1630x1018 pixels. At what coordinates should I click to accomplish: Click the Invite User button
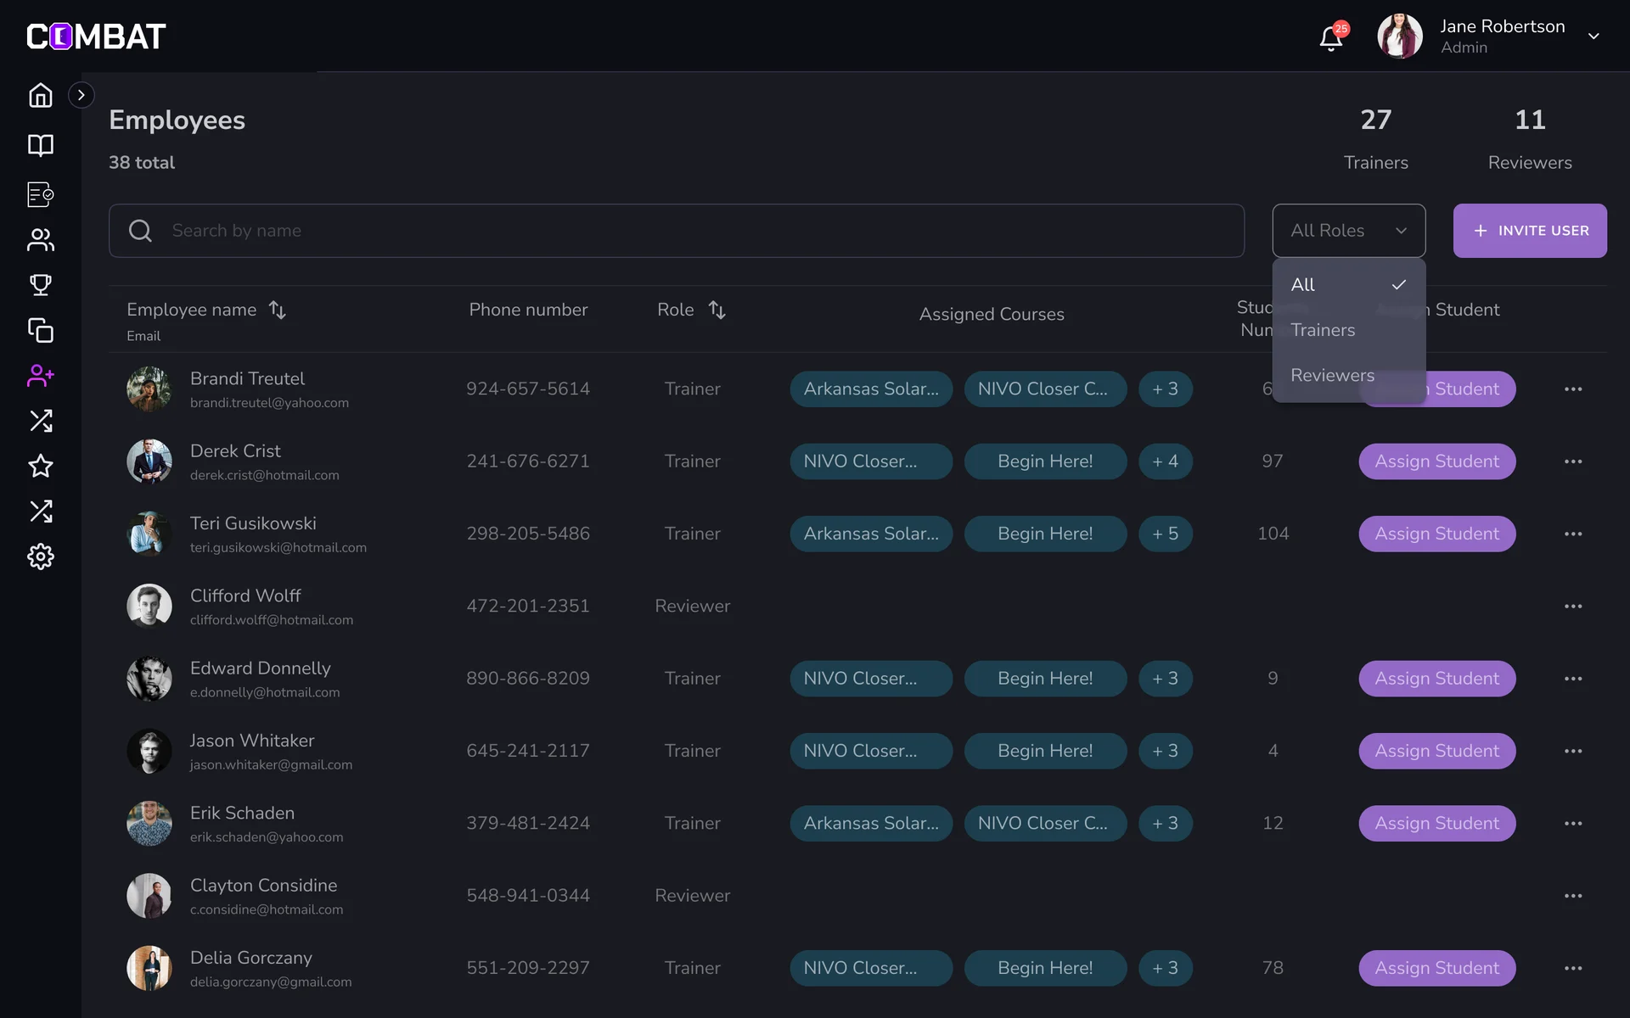pyautogui.click(x=1530, y=231)
